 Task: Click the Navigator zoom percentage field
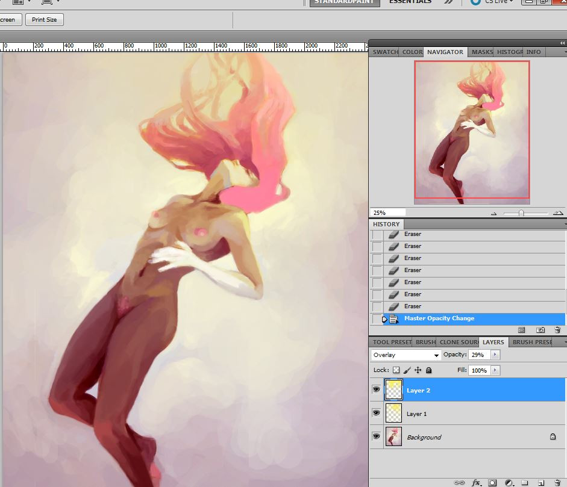click(387, 212)
